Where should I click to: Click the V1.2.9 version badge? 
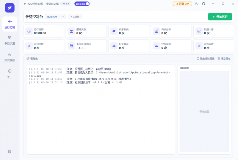point(66,4)
